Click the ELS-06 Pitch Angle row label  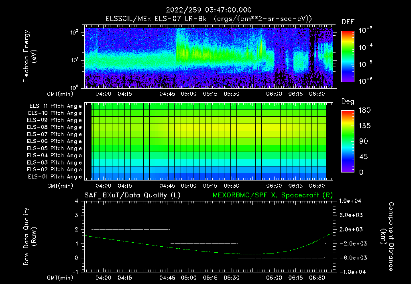click(x=54, y=142)
